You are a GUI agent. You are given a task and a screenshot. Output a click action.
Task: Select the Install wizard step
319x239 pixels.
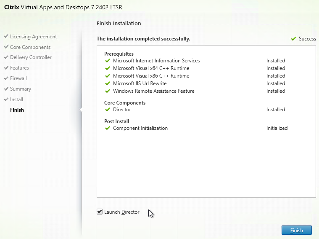point(16,99)
